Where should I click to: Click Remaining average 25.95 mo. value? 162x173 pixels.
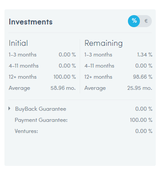(x=139, y=88)
